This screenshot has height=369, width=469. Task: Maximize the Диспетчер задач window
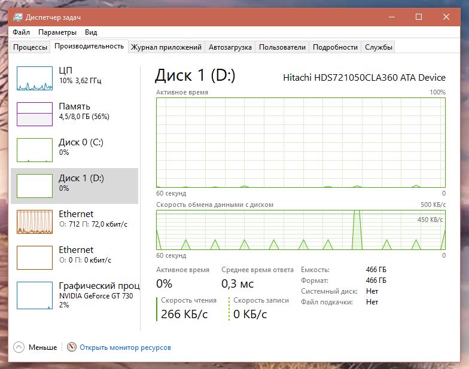point(419,17)
